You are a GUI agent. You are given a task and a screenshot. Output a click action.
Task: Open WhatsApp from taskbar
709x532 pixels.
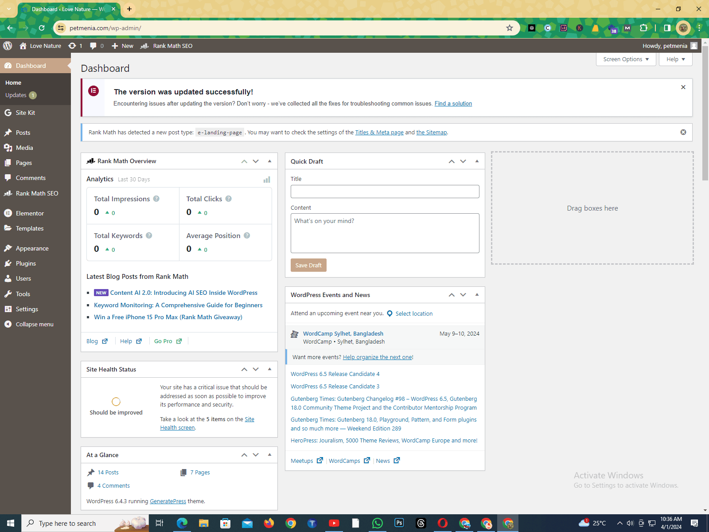pyautogui.click(x=378, y=523)
